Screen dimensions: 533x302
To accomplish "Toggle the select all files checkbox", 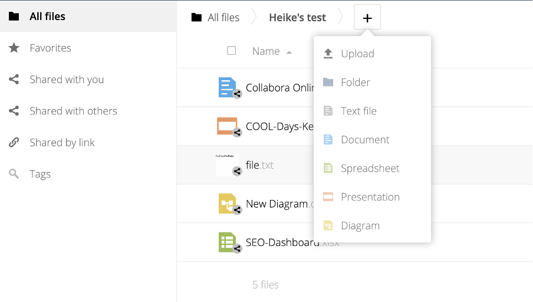I will (232, 51).
